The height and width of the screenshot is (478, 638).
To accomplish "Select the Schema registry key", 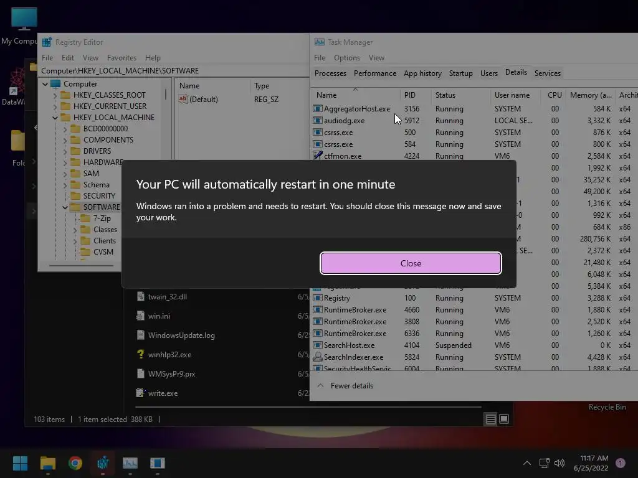I will (x=97, y=184).
